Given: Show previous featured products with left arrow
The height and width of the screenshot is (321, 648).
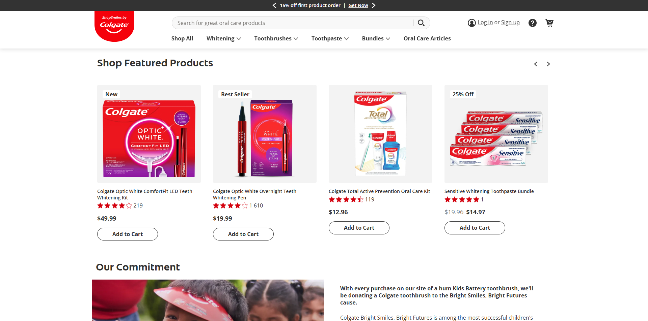Looking at the screenshot, I should coord(536,64).
